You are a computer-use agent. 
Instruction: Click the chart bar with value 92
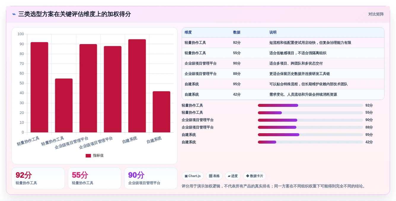pos(39,87)
